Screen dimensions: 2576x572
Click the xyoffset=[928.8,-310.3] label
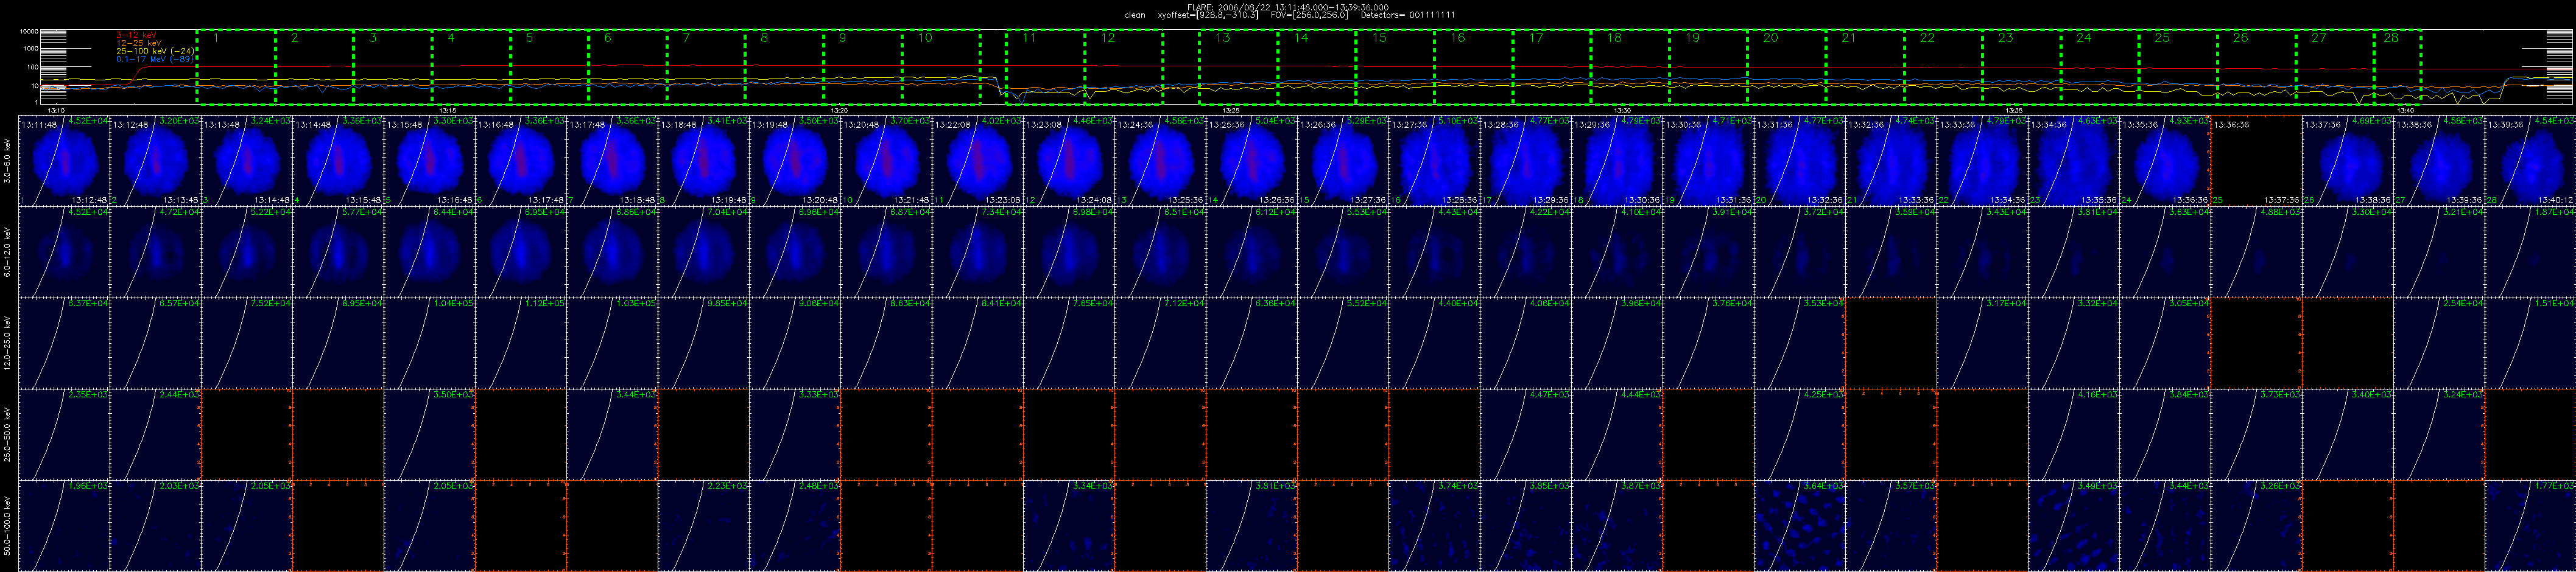[1208, 15]
